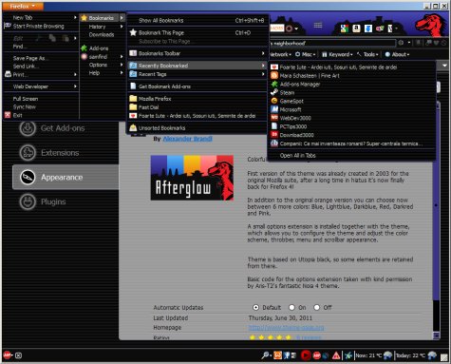The image size is (451, 364).
Task: Expand the New Tab submenu arrow
Action: click(x=75, y=17)
